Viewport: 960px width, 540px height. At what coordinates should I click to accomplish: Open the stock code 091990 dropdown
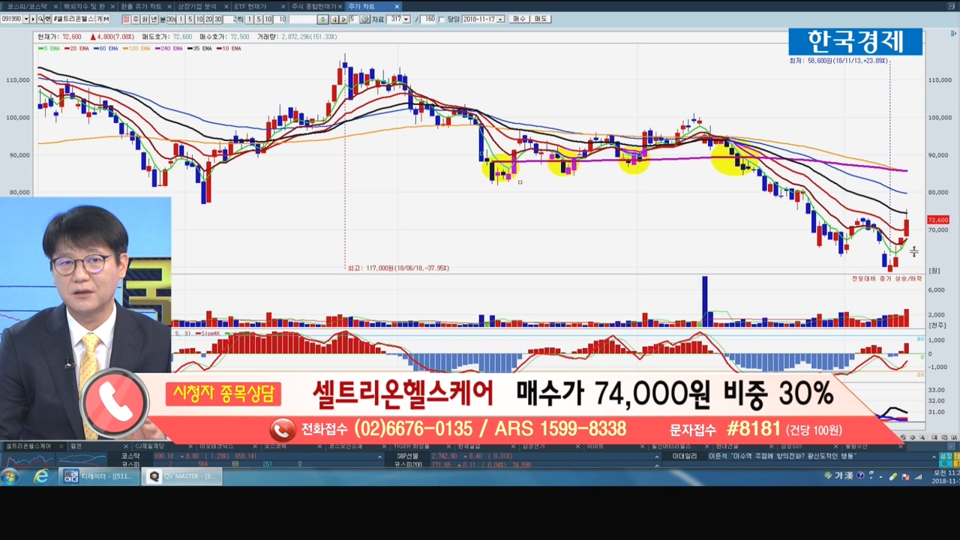(25, 19)
